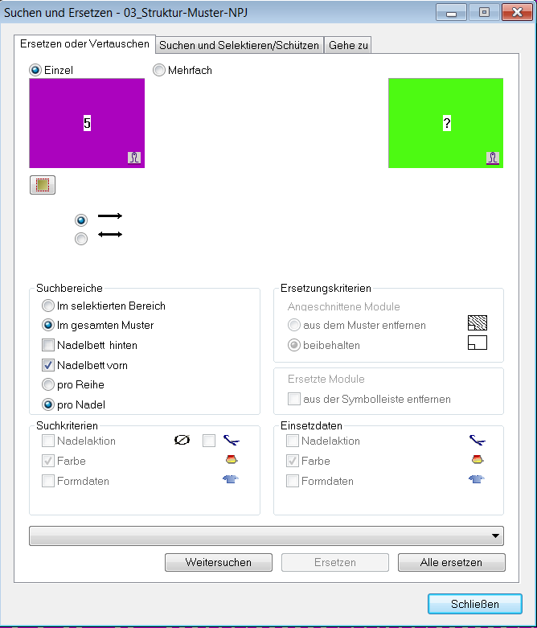Click the 'Alle ersetzen' button
Screen dimensions: 537x628
[x=451, y=562]
